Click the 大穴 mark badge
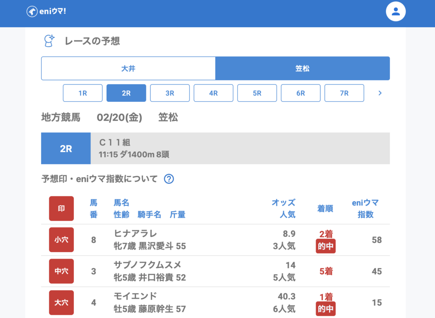The width and height of the screenshot is (435, 318). 61,303
